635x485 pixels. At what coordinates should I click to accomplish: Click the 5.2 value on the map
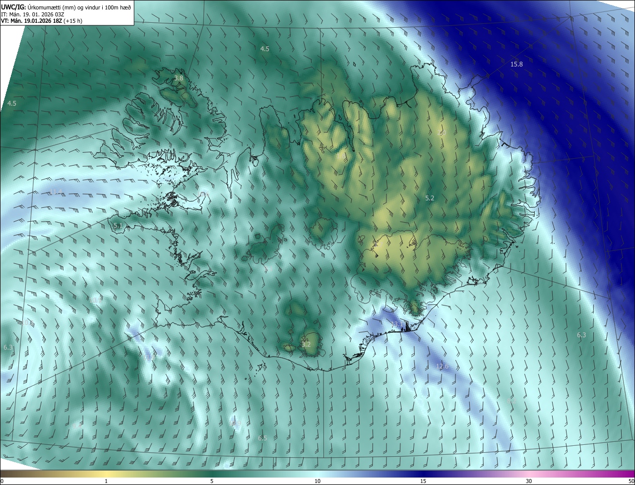(x=430, y=198)
